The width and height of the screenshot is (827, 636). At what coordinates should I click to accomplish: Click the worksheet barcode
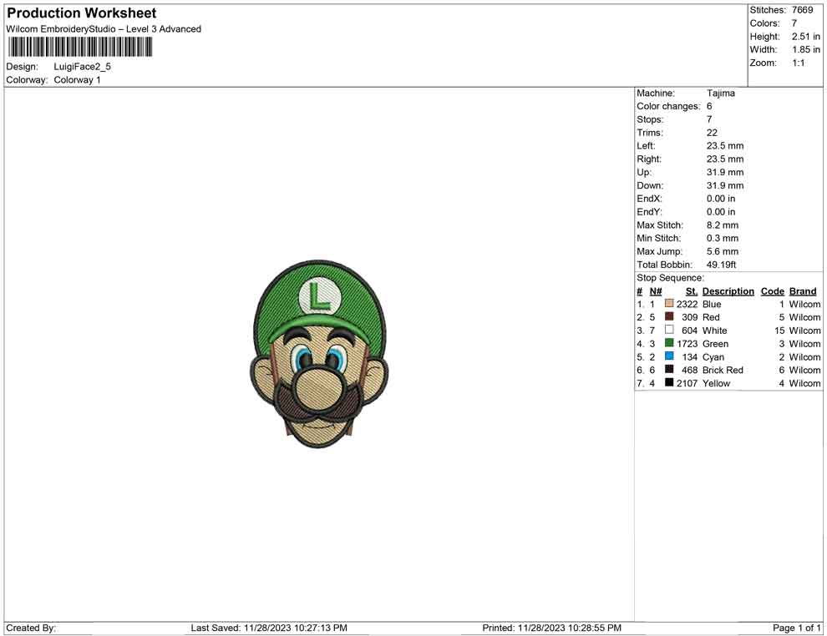point(80,48)
